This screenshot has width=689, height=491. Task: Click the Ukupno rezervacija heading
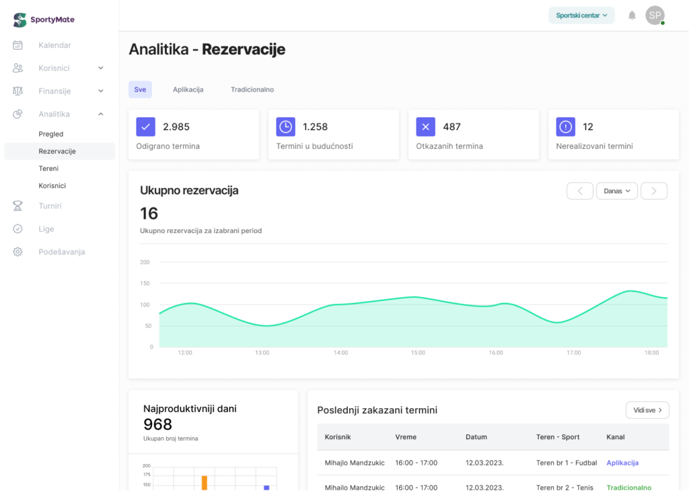[189, 190]
